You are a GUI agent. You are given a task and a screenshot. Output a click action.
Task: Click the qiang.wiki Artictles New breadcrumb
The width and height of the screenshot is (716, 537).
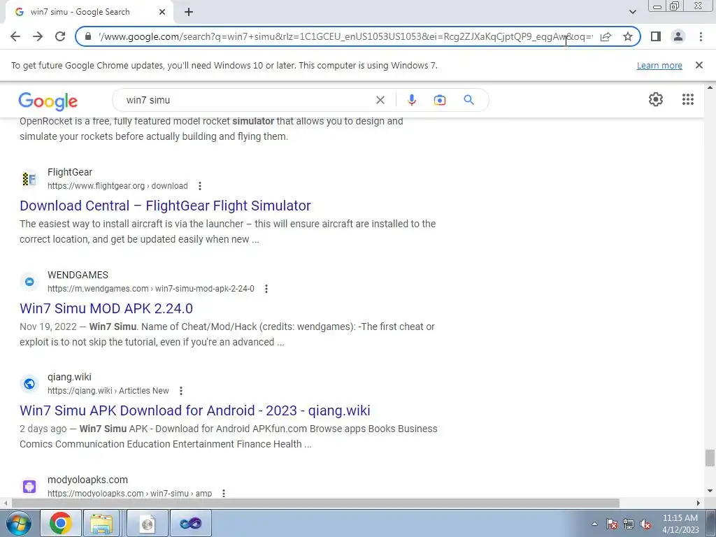tap(108, 391)
